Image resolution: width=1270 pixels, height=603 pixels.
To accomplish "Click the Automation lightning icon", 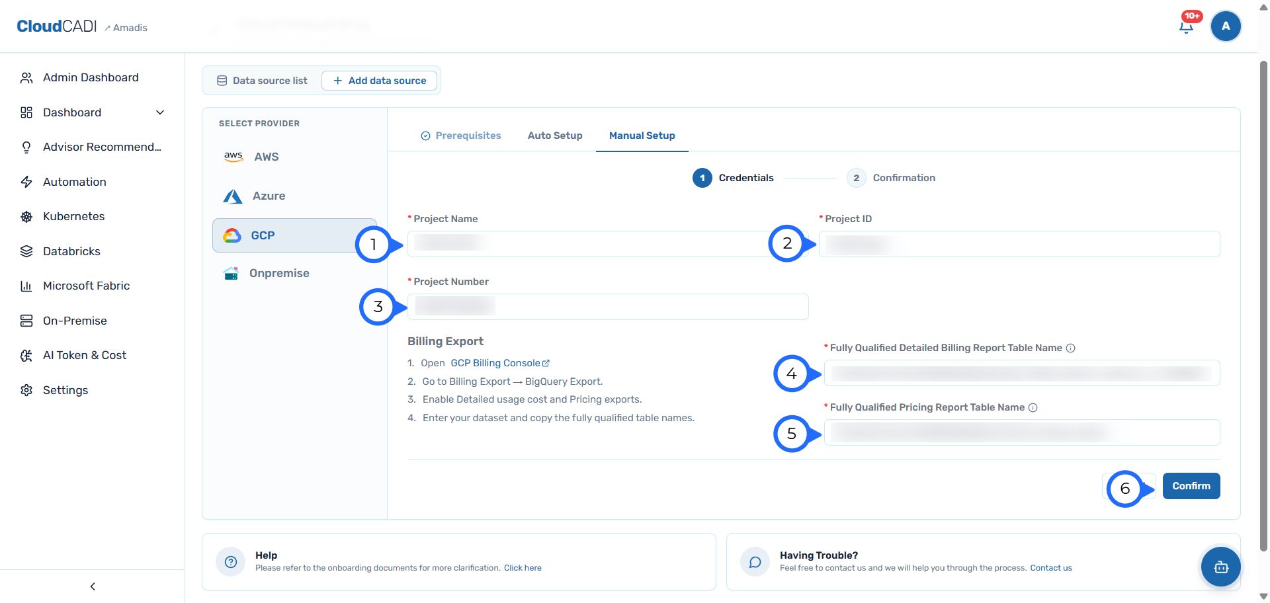I will [26, 182].
